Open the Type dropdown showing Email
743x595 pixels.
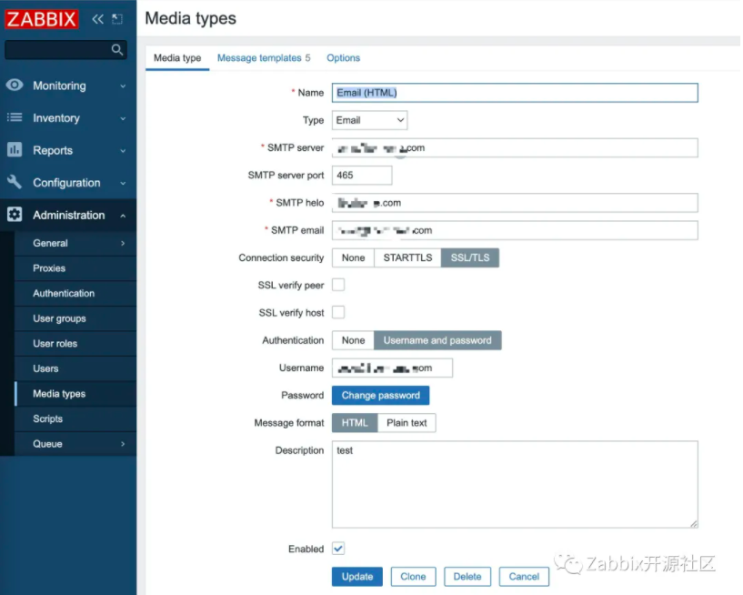click(369, 120)
